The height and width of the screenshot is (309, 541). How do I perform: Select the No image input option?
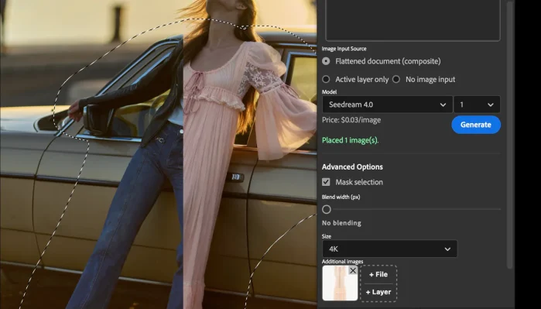tap(396, 80)
